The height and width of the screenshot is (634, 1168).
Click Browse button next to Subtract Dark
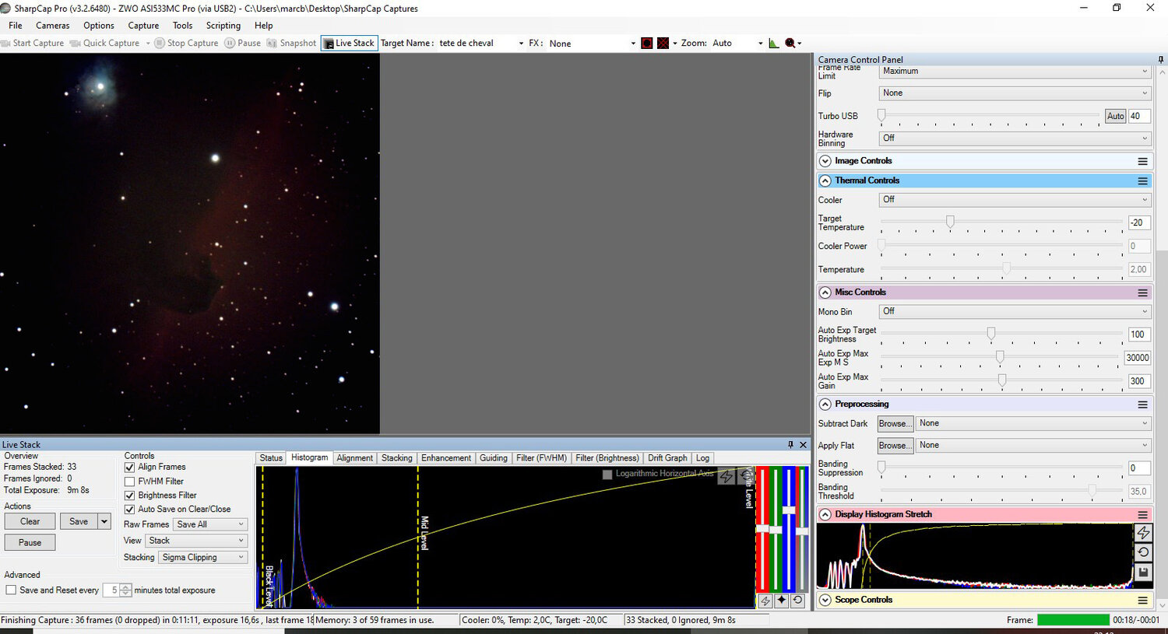point(894,424)
